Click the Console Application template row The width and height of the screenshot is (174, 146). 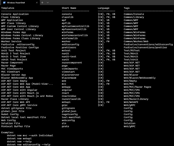coord(87,14)
